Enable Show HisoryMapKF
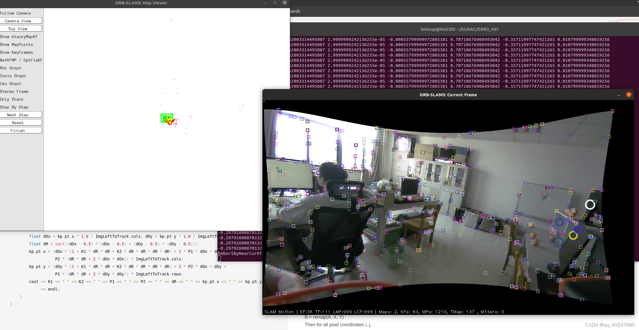639x330 pixels. (19, 37)
